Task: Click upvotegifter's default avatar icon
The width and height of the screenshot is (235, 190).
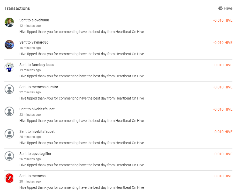Action: point(9,156)
